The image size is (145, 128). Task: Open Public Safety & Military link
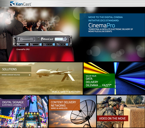[66, 92]
